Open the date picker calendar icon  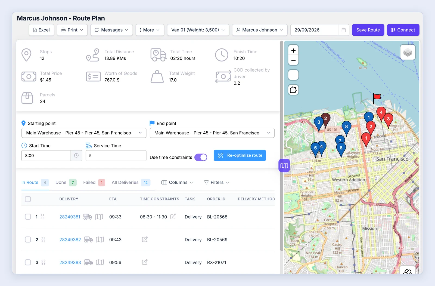click(x=344, y=30)
